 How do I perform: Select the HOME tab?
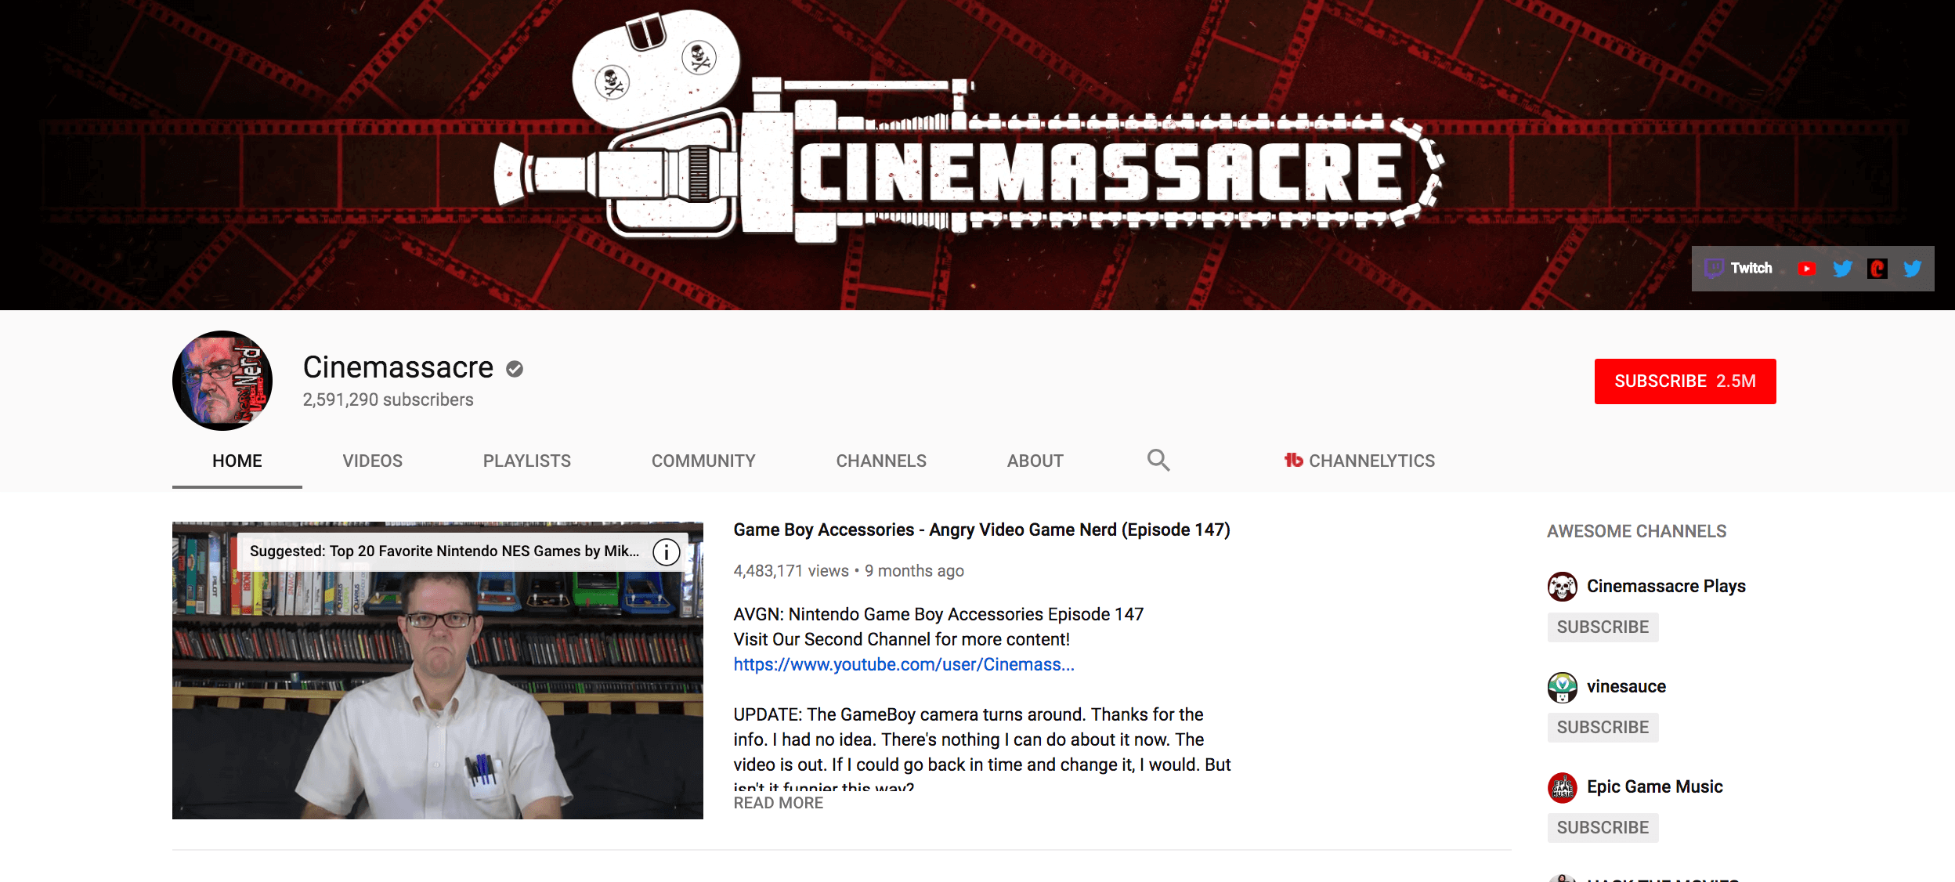[237, 461]
